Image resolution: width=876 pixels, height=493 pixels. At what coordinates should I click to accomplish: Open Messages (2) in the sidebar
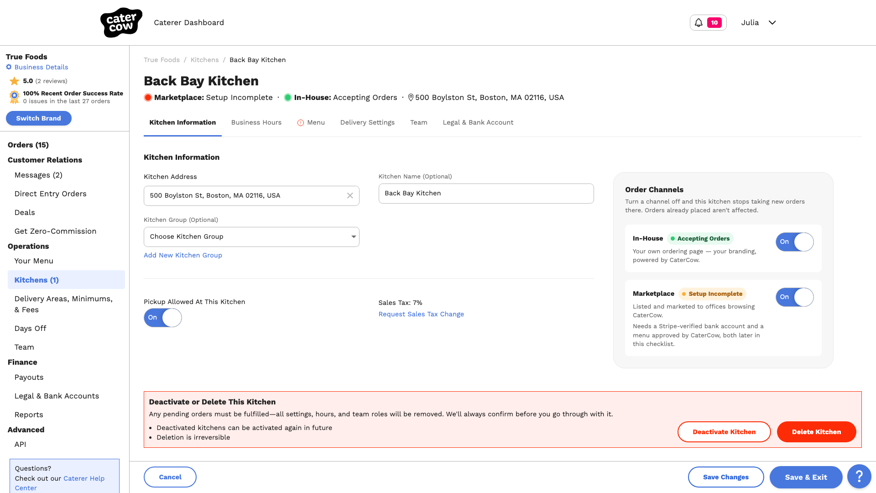point(38,175)
